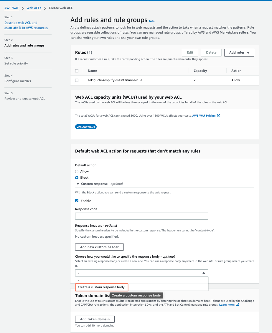Check the sekiguchi-amplify-maintenance-rule row checkbox
Viewport: 272px width, 333px height.
click(x=77, y=80)
